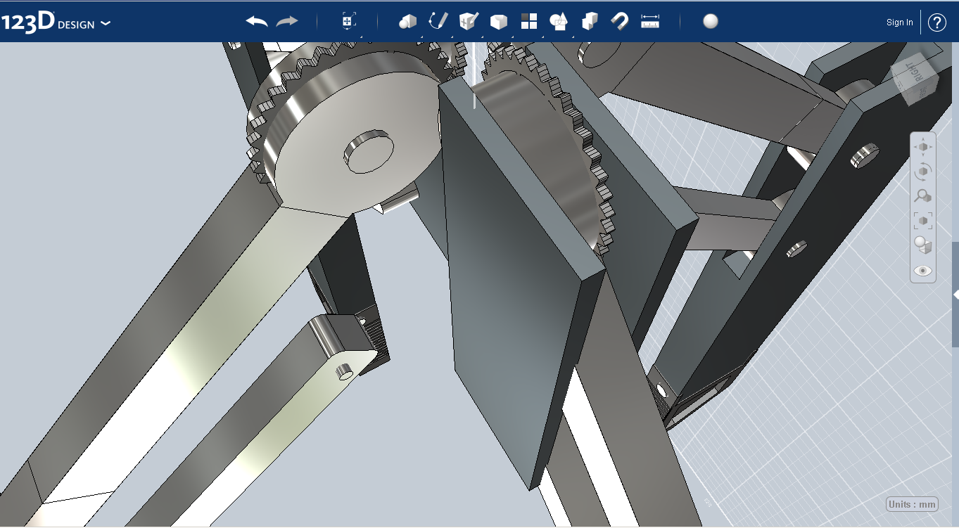Select the Orbit navigation tool
This screenshot has width=959, height=528.
click(923, 172)
